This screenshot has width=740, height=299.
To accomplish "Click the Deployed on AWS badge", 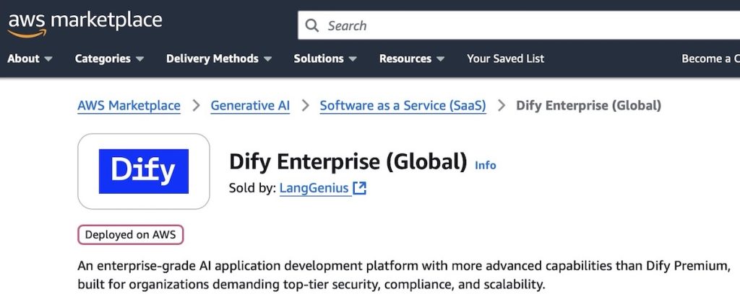I will 131,235.
